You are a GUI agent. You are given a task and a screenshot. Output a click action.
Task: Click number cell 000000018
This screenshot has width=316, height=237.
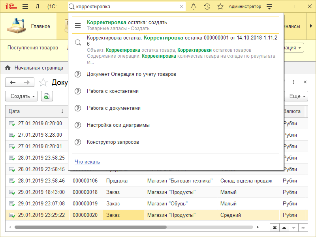click(85, 192)
